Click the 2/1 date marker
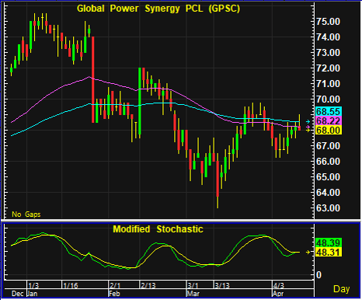This screenshot has height=300, width=362. 115,286
